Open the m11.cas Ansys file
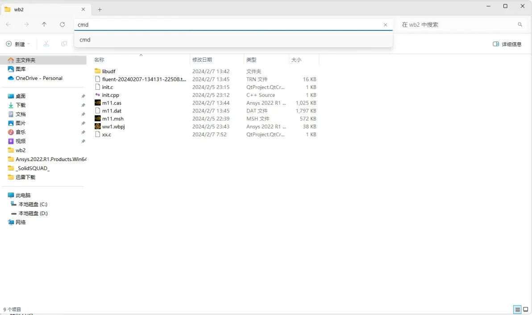 click(x=112, y=103)
